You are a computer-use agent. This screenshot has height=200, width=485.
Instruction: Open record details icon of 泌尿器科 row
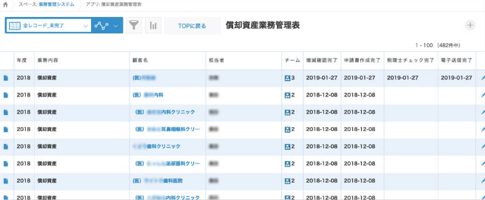5,163
